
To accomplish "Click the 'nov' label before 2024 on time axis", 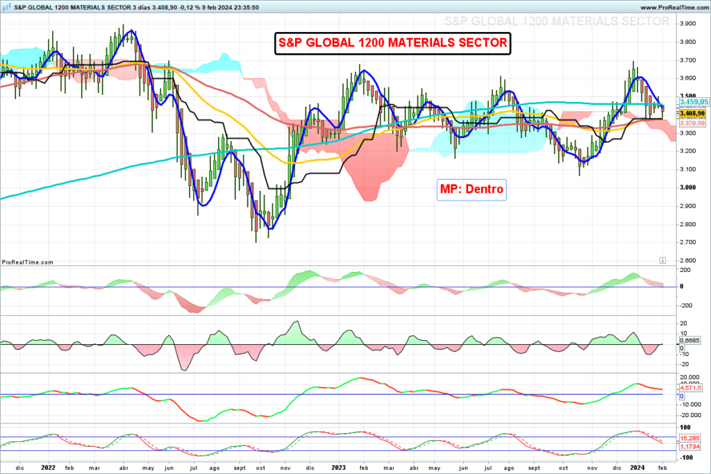I will coord(592,468).
